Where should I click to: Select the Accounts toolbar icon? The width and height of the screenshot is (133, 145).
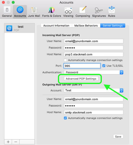point(20,12)
